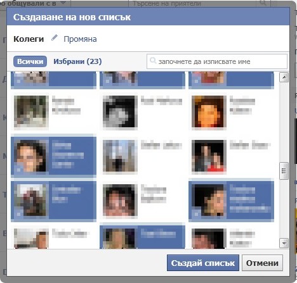
Task: Click the scrollbar down arrow button
Action: (x=284, y=243)
